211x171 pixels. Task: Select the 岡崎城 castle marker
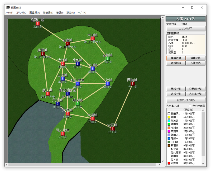pos(133,84)
